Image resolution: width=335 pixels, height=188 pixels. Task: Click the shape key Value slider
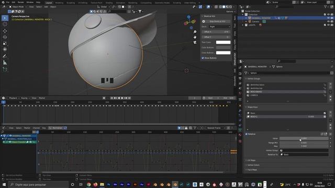(x=304, y=138)
